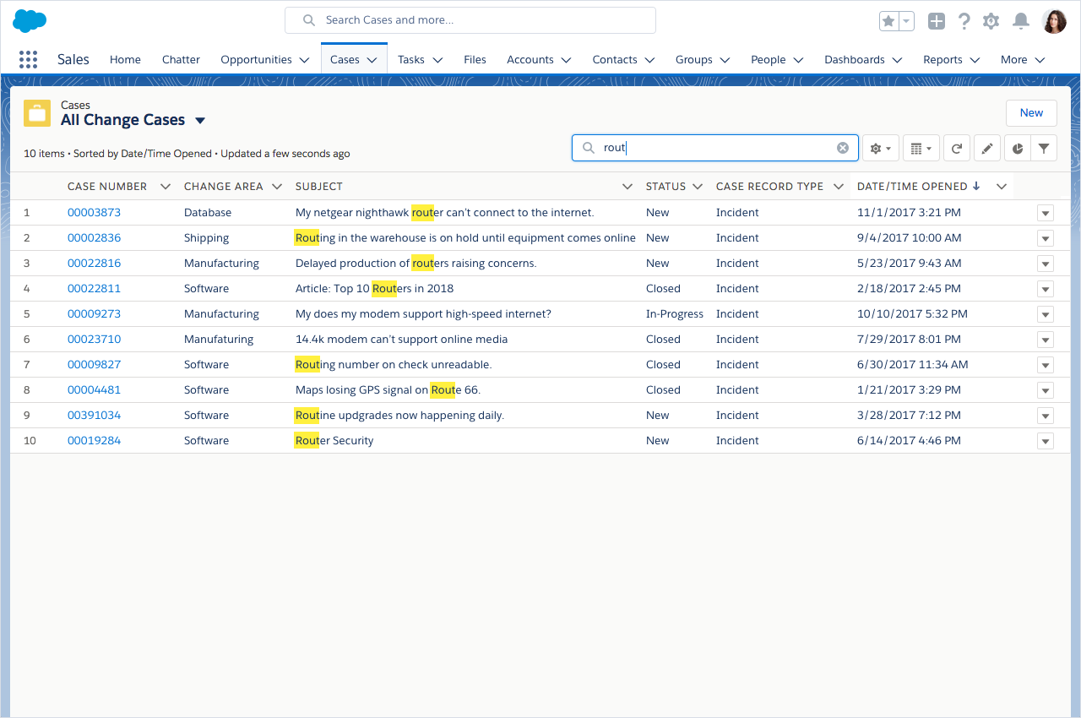Expand the All Change Cases list view picker
This screenshot has width=1081, height=718.
pyautogui.click(x=200, y=121)
